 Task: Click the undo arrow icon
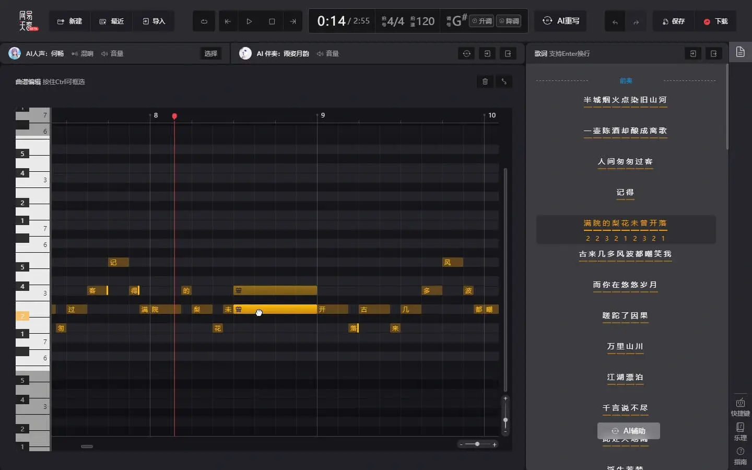[615, 22]
